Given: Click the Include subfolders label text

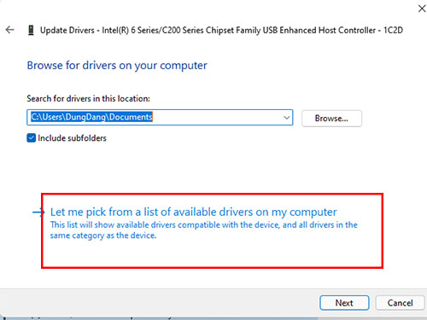Looking at the screenshot, I should click(72, 138).
